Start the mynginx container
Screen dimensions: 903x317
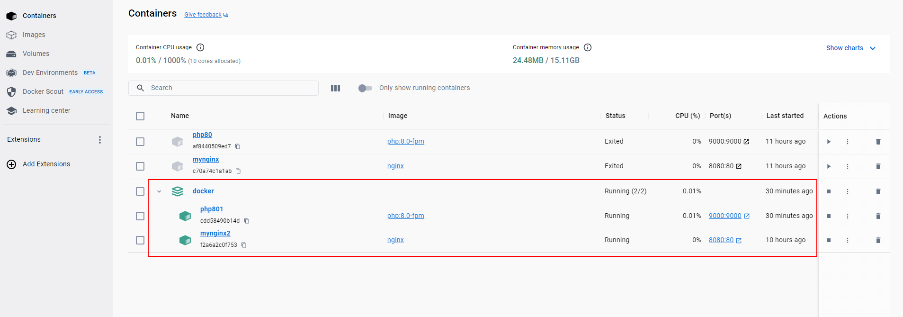(829, 166)
